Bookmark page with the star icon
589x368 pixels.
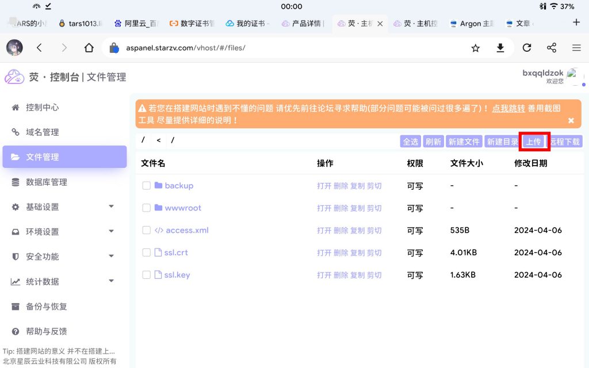pyautogui.click(x=475, y=48)
